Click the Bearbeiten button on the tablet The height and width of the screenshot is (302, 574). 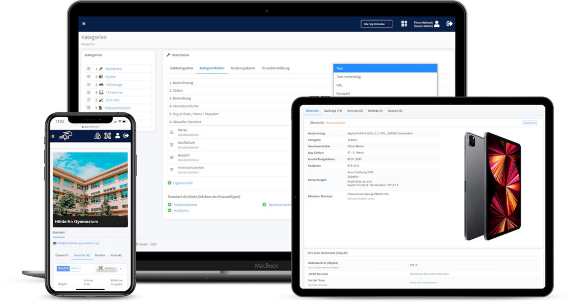530,122
